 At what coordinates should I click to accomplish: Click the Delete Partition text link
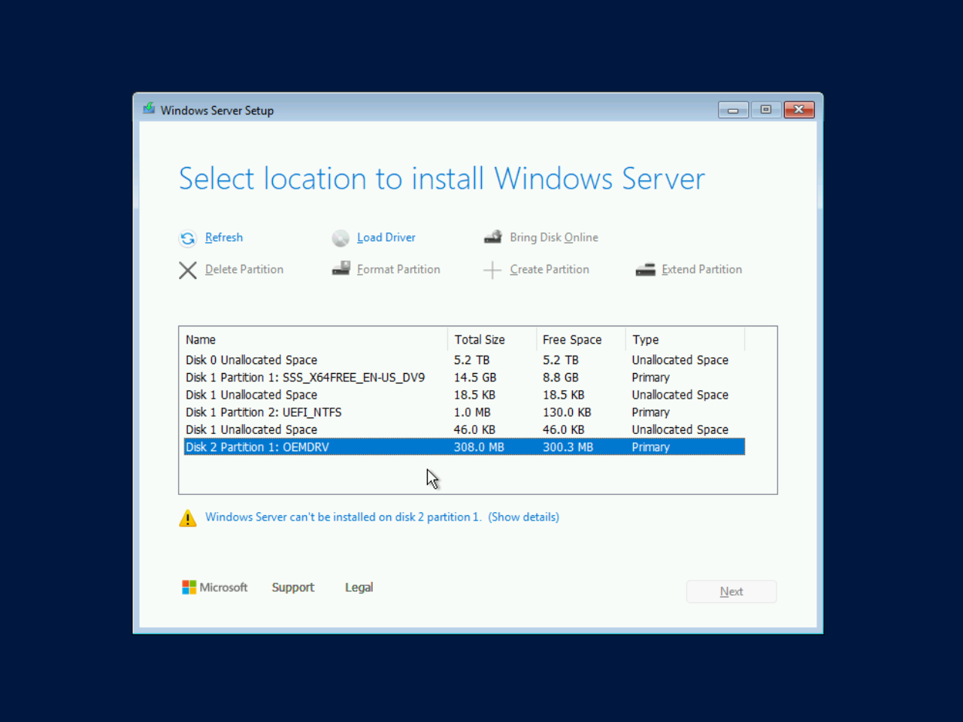pos(244,269)
